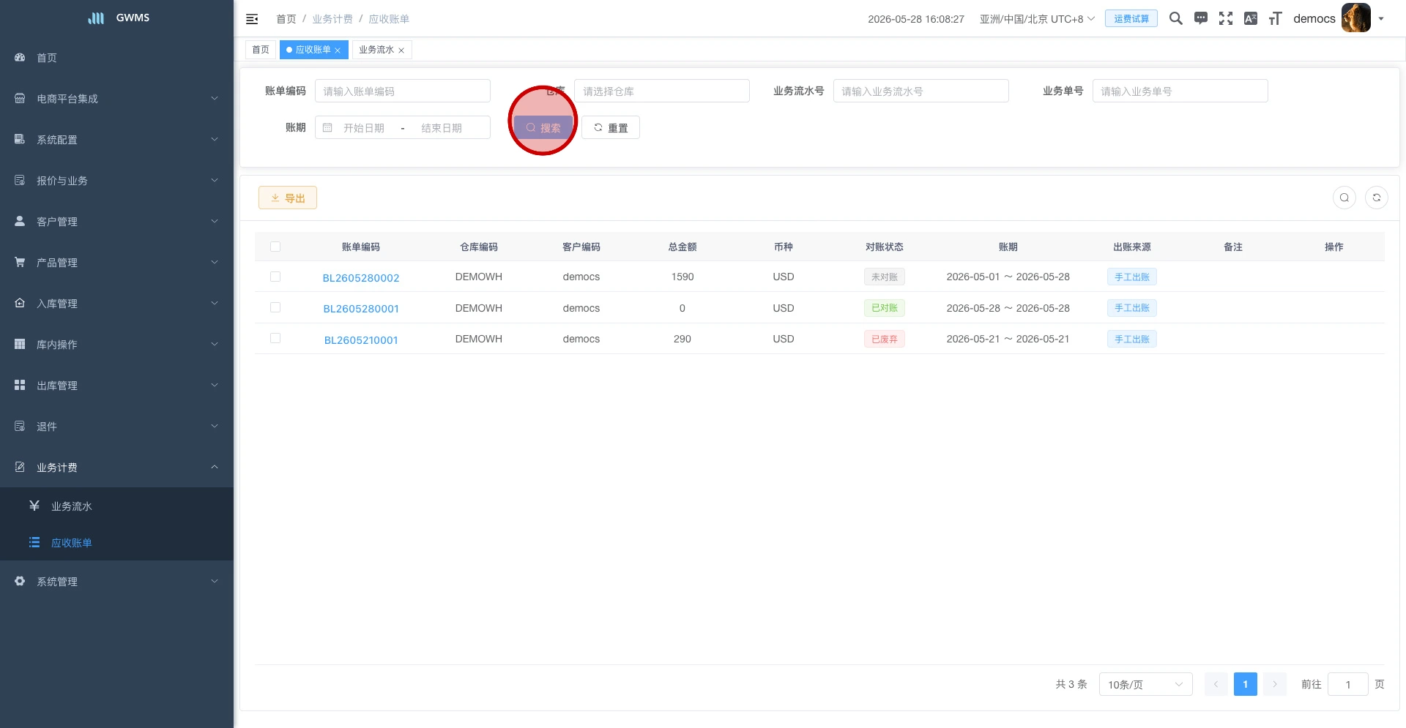Open 应收账单 submenu item in sidebar
This screenshot has width=1406, height=728.
click(x=117, y=543)
